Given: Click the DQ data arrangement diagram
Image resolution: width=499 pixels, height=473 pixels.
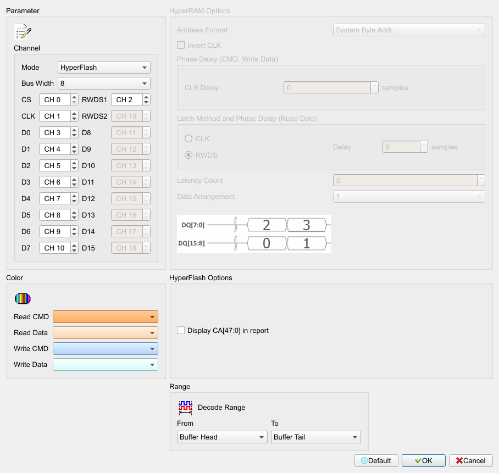Looking at the screenshot, I should (x=254, y=234).
